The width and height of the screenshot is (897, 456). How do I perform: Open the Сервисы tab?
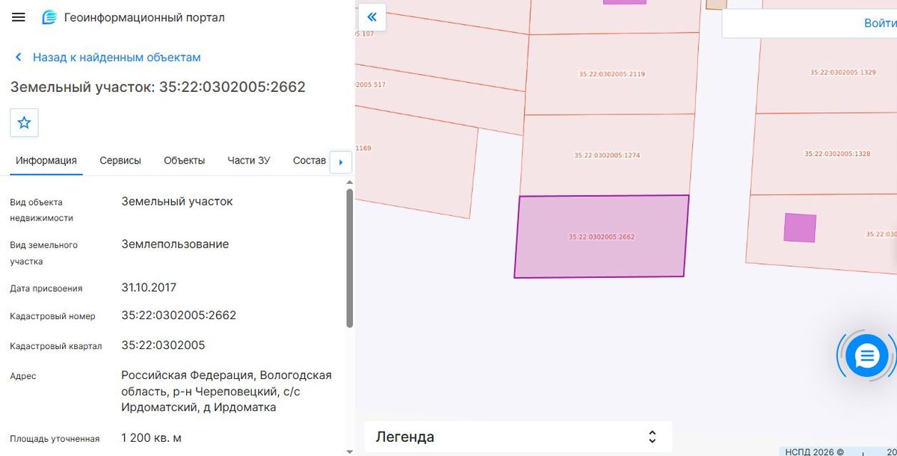[120, 160]
